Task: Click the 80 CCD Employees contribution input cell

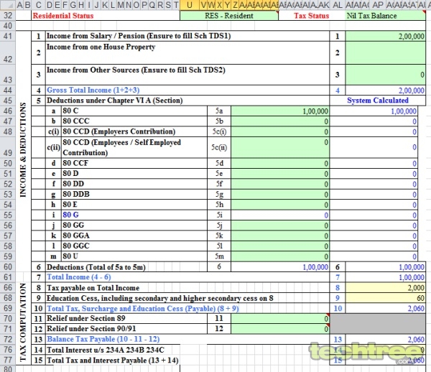Action: [280, 147]
